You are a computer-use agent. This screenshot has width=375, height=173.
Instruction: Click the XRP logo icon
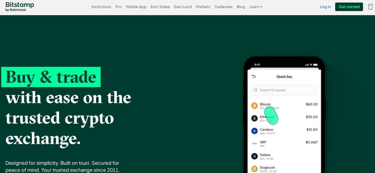(255, 144)
